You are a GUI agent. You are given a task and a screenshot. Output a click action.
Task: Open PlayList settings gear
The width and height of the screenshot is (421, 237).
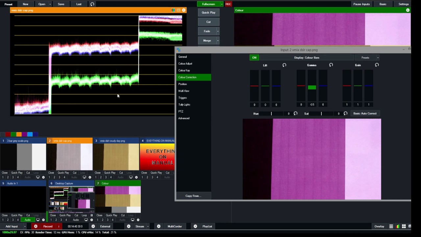click(x=195, y=226)
